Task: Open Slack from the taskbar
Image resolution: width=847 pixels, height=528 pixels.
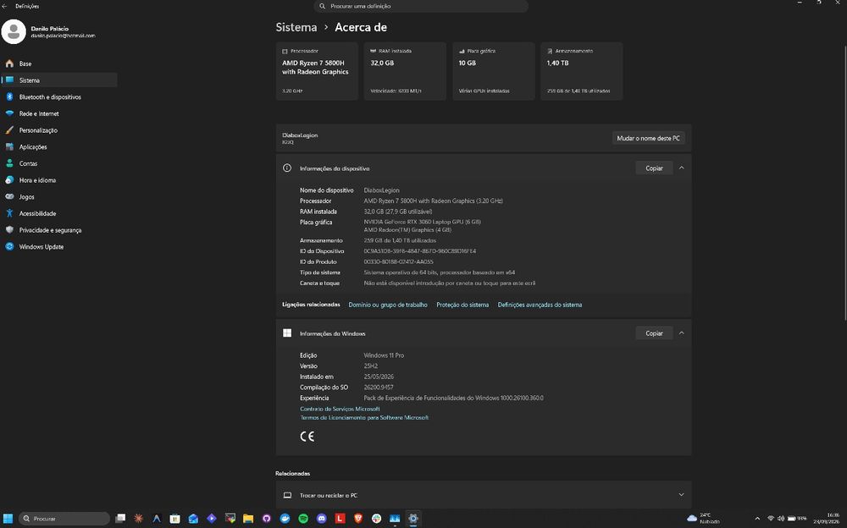Action: click(377, 519)
